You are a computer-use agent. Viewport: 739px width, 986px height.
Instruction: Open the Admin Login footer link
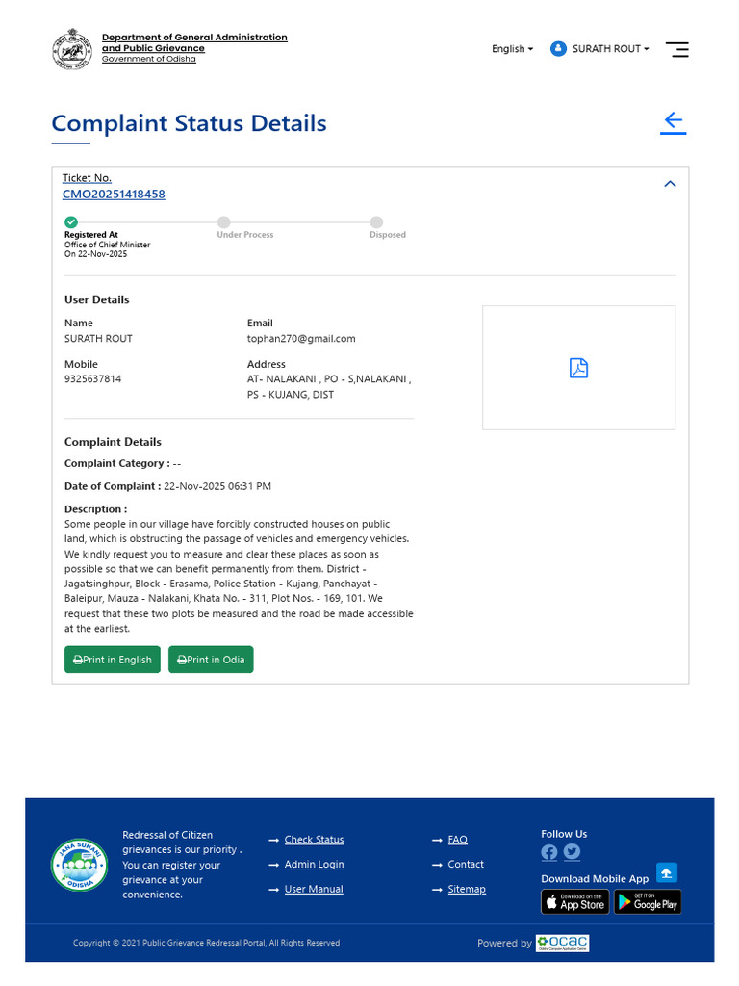pos(315,864)
